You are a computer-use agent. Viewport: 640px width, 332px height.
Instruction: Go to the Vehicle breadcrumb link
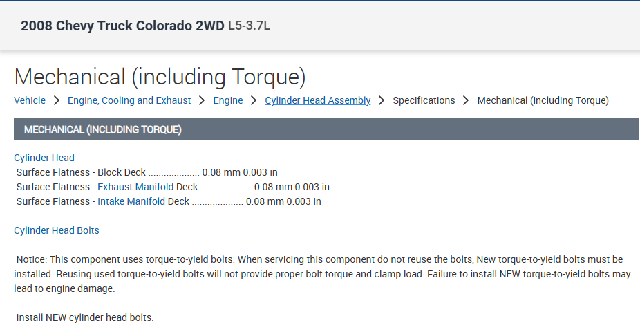tap(30, 100)
